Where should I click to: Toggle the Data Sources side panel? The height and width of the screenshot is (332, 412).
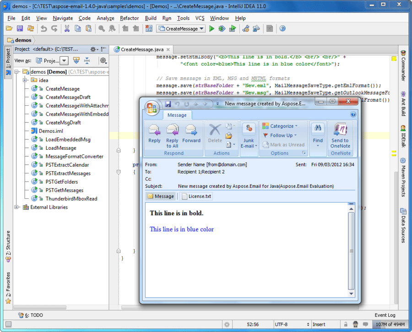pyautogui.click(x=403, y=225)
